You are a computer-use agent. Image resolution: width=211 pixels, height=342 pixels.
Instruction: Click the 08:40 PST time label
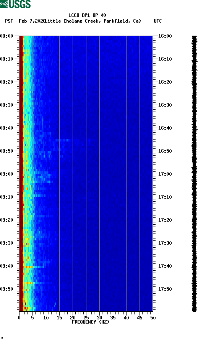6,128
